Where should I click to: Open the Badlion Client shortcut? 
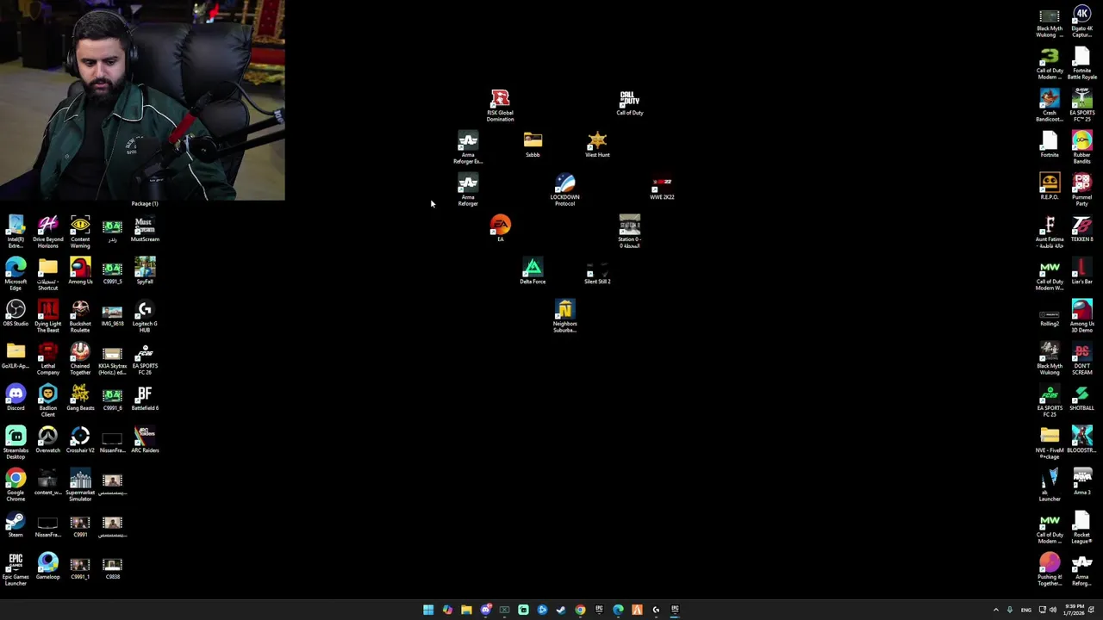pyautogui.click(x=47, y=400)
